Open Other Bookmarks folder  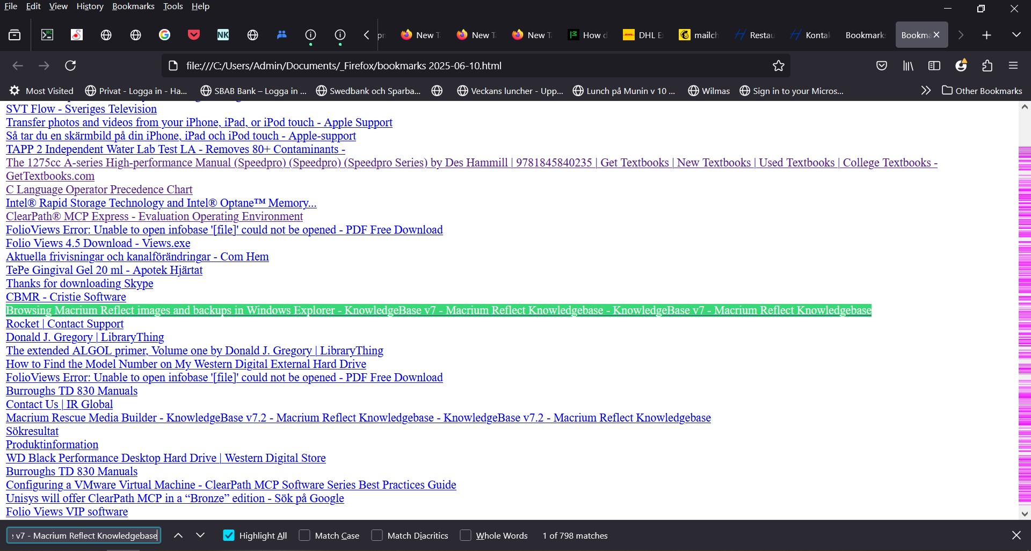click(x=982, y=91)
